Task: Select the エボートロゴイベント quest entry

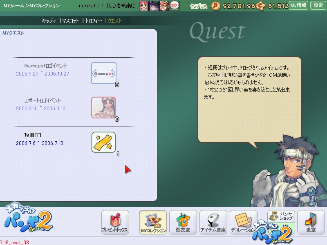Action: (43, 100)
